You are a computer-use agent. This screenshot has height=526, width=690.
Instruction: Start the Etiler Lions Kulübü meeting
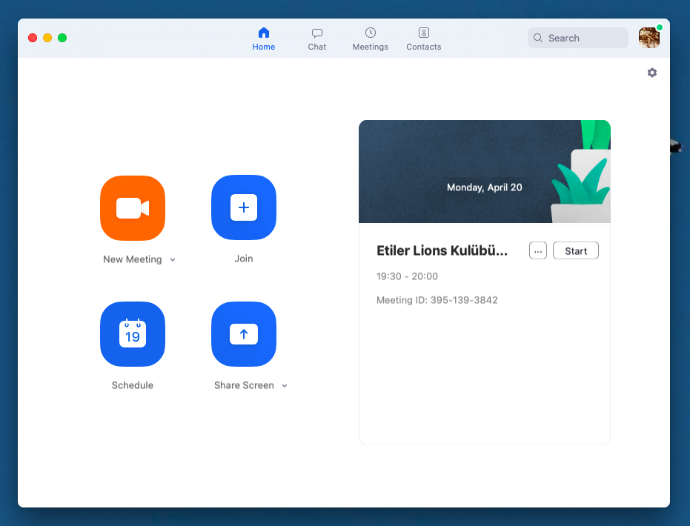click(576, 251)
